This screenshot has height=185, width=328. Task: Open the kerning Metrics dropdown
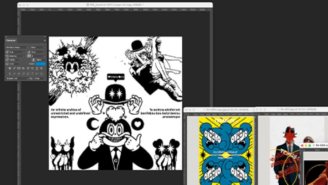[x=23, y=56]
